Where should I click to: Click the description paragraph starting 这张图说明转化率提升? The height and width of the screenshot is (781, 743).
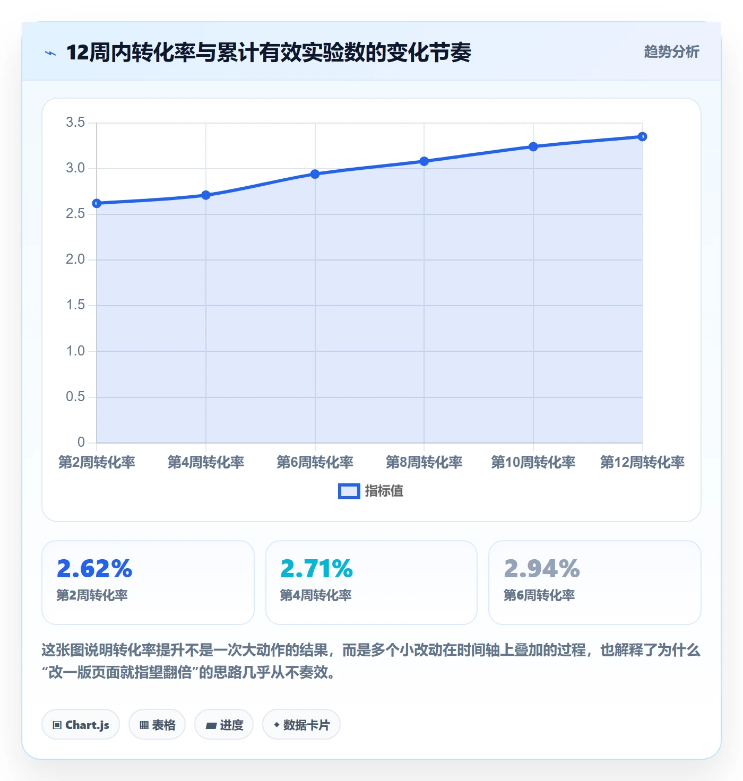371,661
